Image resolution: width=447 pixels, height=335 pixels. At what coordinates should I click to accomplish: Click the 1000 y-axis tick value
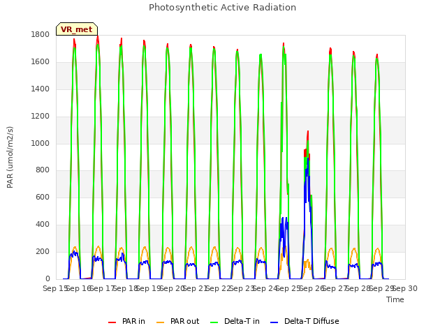(x=41, y=143)
